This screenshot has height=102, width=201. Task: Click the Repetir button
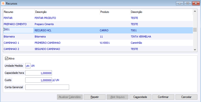coord(95,97)
